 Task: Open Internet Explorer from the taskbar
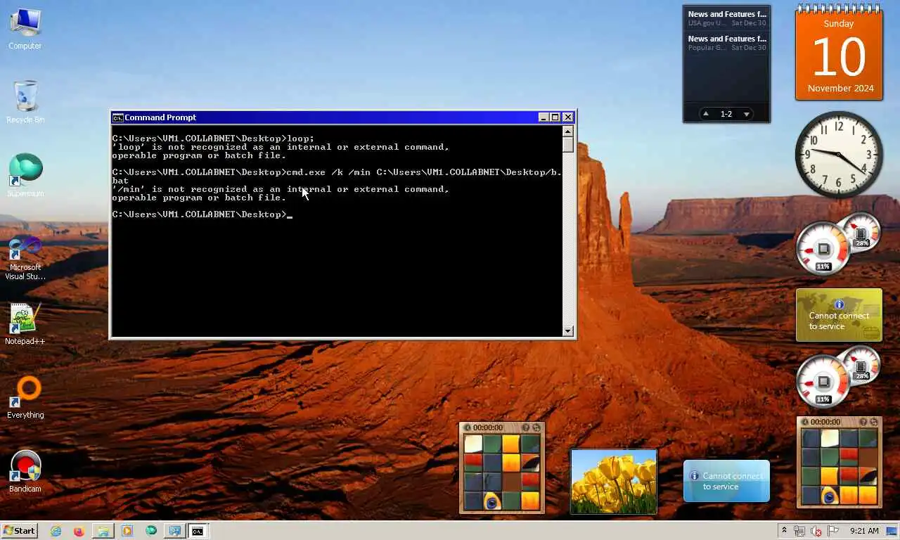coord(56,531)
